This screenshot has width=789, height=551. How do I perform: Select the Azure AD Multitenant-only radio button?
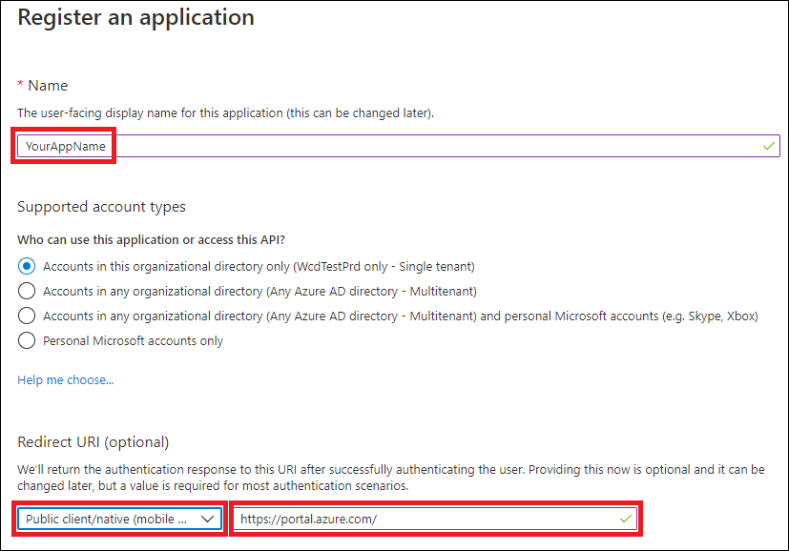pyautogui.click(x=27, y=291)
